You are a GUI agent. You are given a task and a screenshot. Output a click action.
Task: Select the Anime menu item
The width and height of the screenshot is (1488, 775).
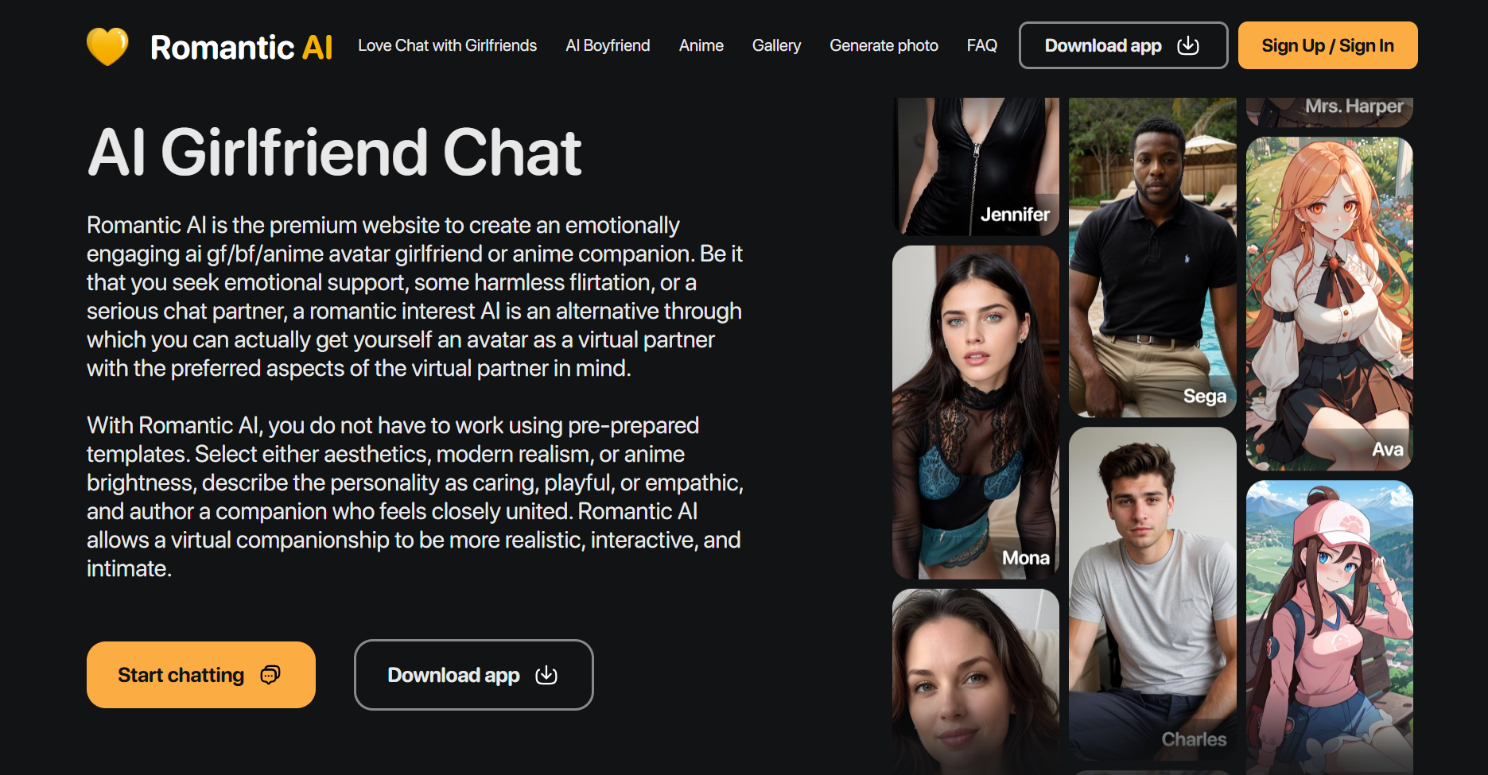tap(701, 45)
